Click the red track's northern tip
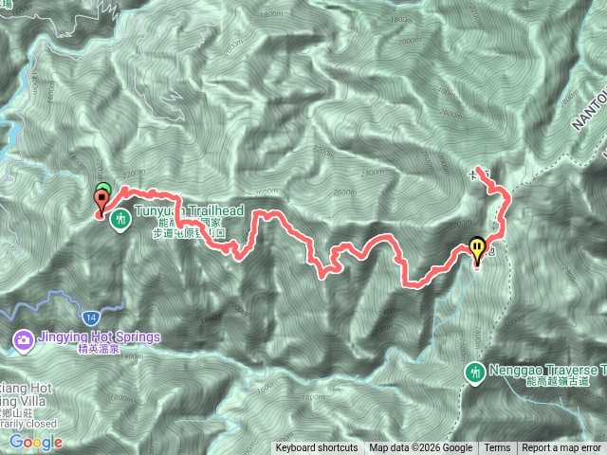The width and height of the screenshot is (607, 455). click(x=478, y=169)
